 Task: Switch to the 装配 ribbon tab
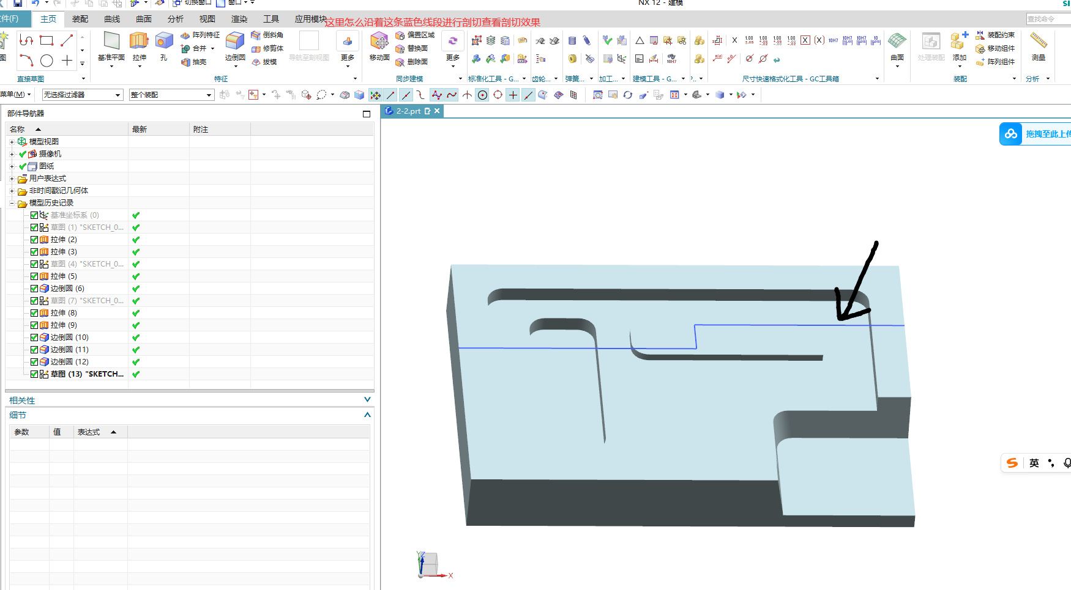pos(80,19)
